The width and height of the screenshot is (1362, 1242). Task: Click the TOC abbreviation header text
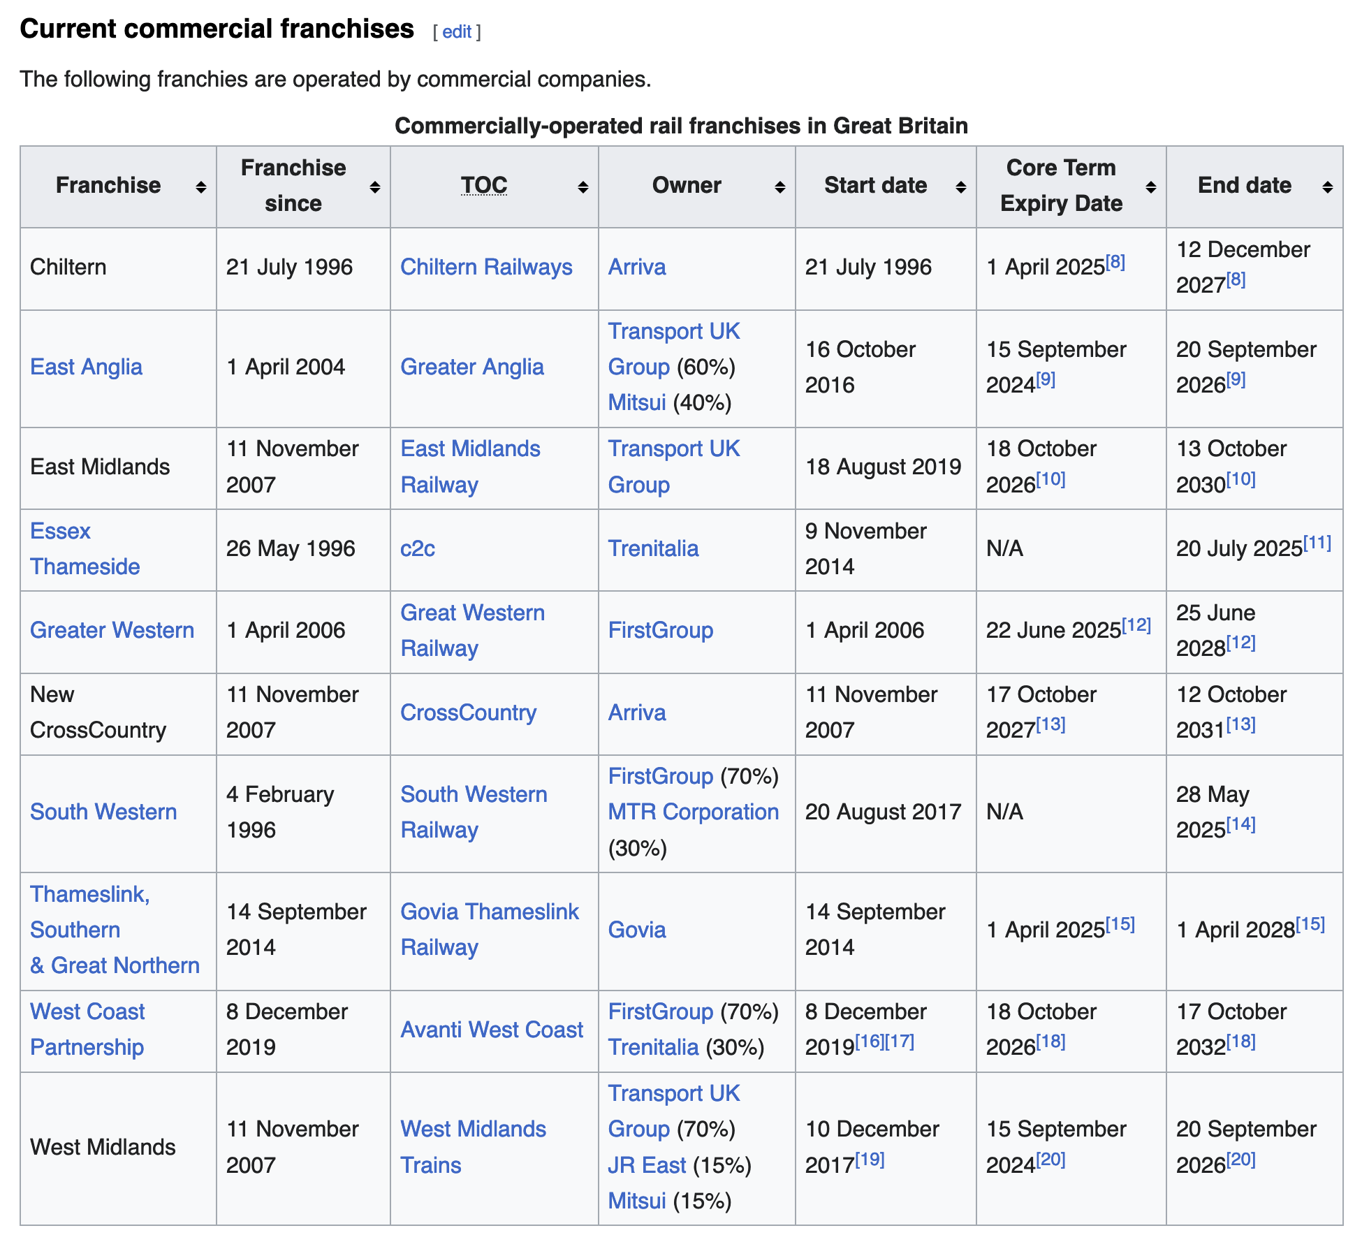coord(483,185)
